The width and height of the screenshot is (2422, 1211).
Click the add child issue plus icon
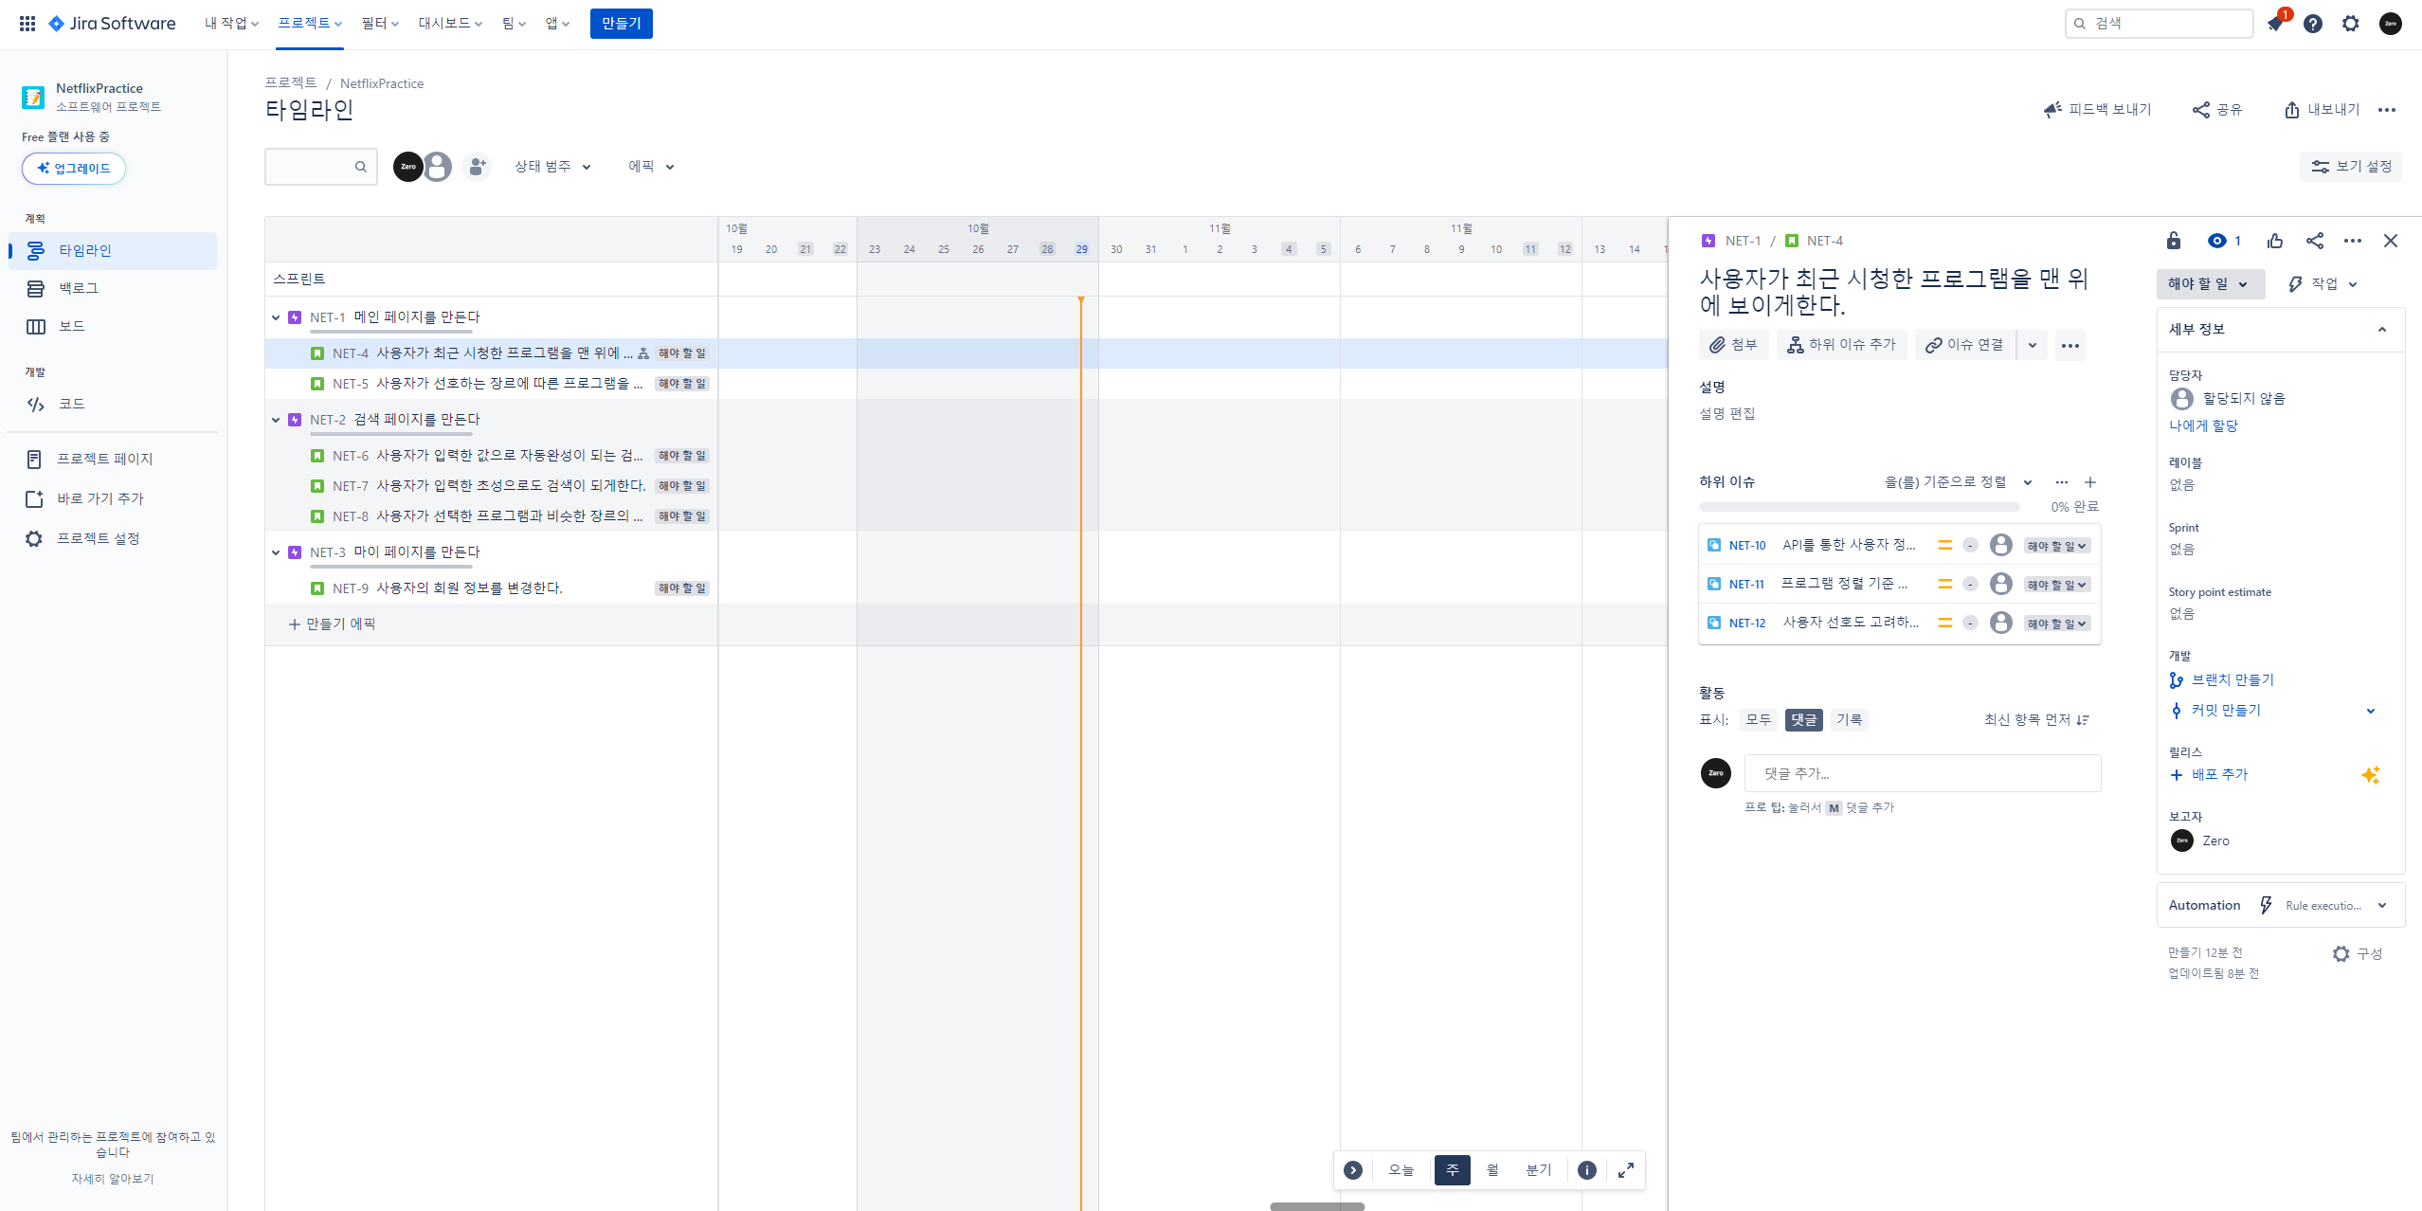click(x=2090, y=482)
